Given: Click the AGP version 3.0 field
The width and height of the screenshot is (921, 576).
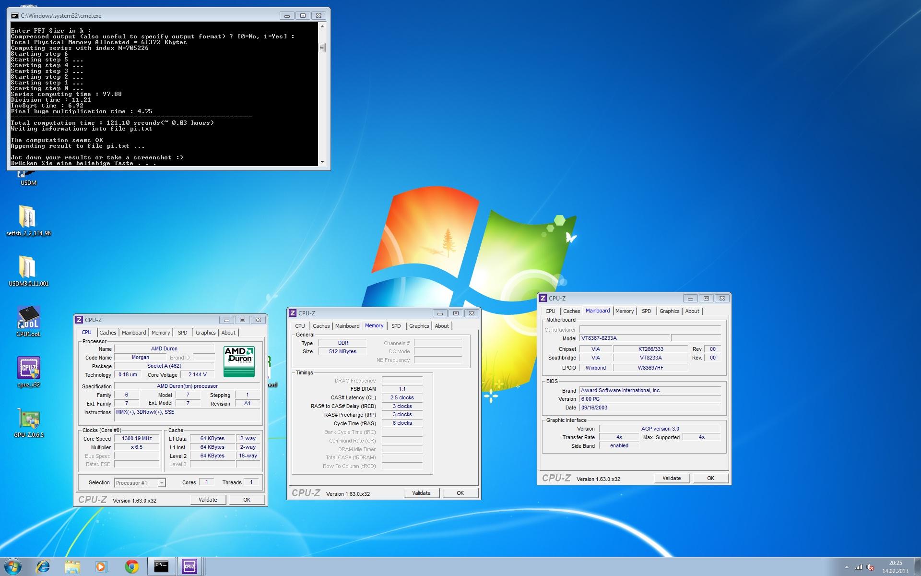Looking at the screenshot, I should point(660,429).
